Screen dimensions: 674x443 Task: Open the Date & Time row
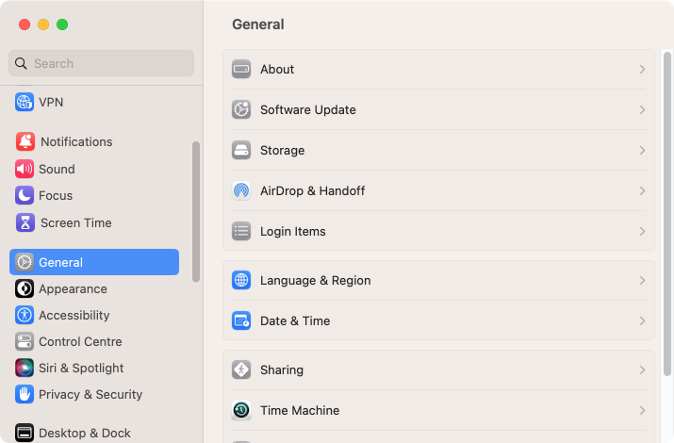coord(438,321)
